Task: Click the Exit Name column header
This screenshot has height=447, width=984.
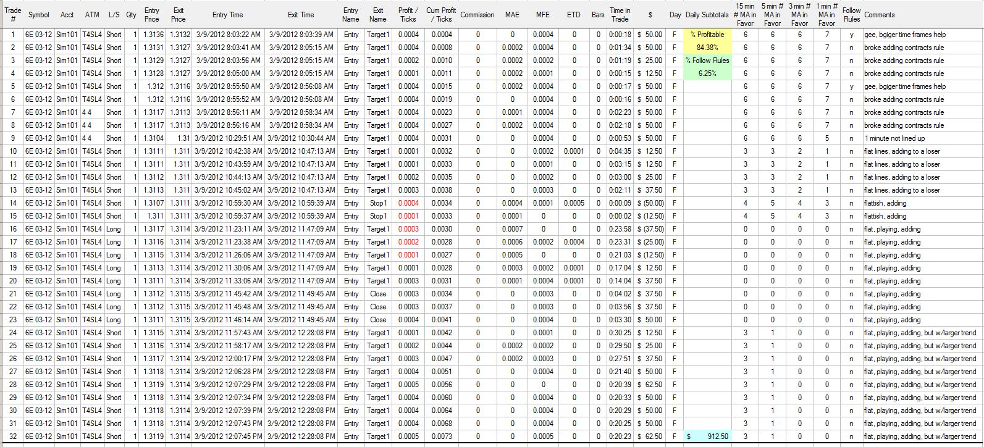Action: coord(378,15)
